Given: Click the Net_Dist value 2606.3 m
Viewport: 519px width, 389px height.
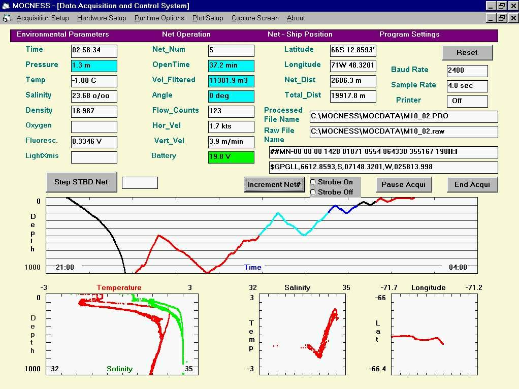Looking at the screenshot, I should point(353,81).
